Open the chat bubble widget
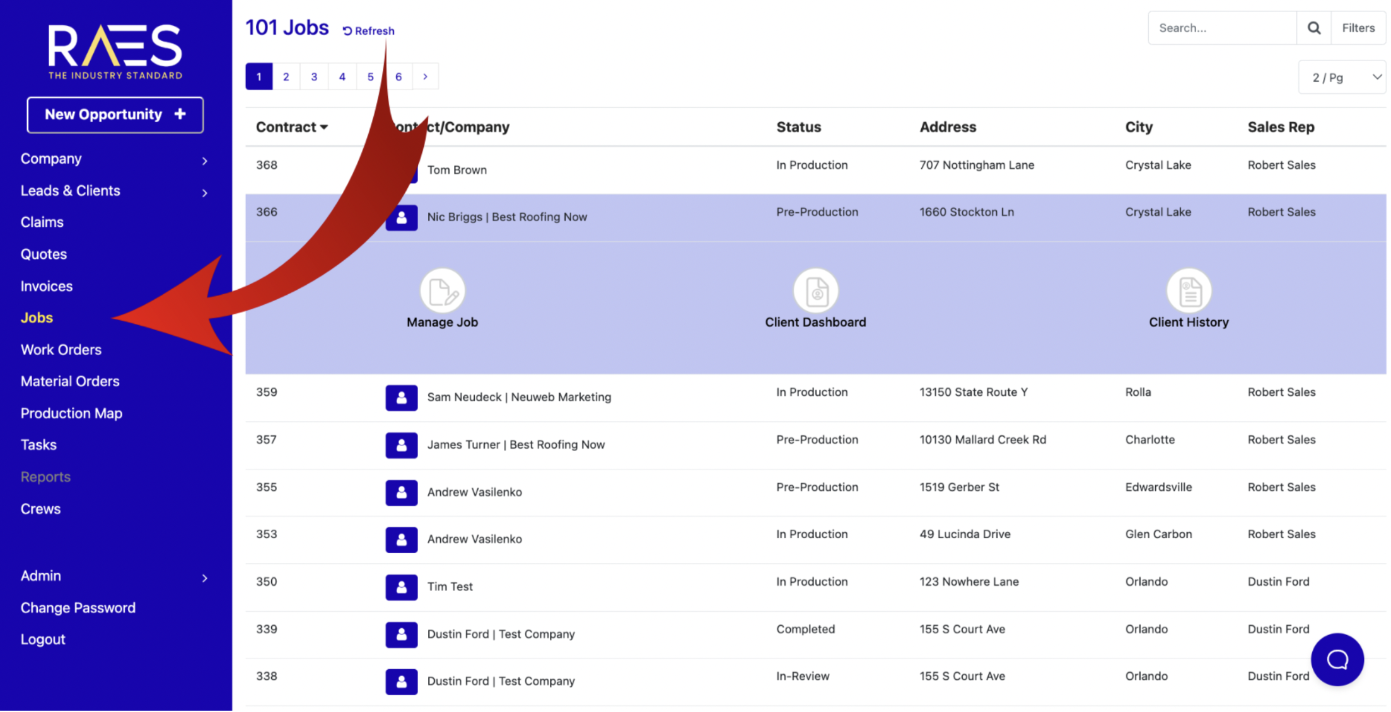The height and width of the screenshot is (712, 1391). point(1337,660)
